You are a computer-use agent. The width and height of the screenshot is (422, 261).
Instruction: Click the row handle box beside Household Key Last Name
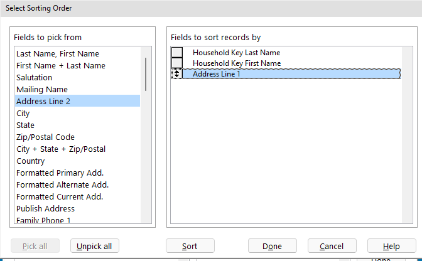(x=177, y=53)
